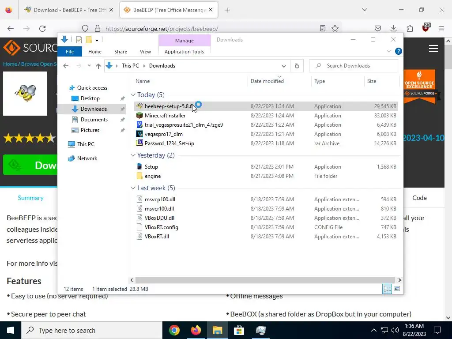Select the Setup application icon

[139, 166]
